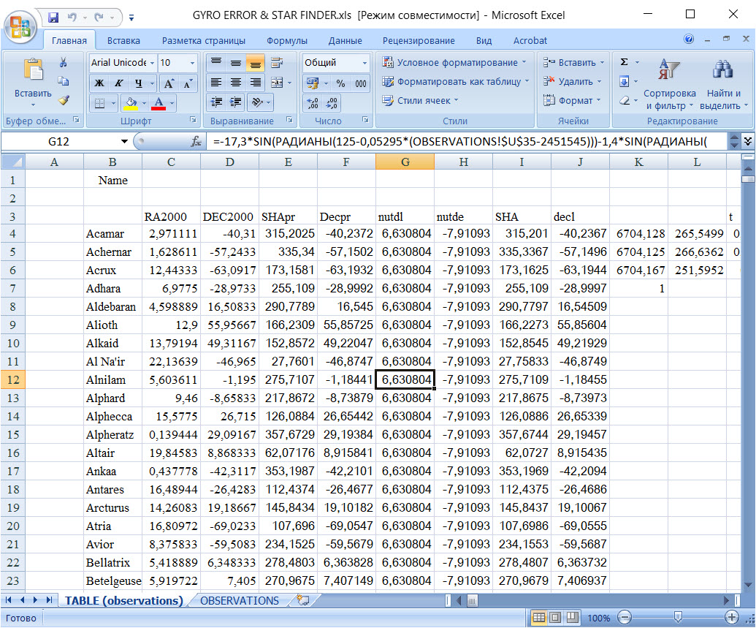
Task: Open the OBSERVATIONS sheet tab
Action: point(240,600)
